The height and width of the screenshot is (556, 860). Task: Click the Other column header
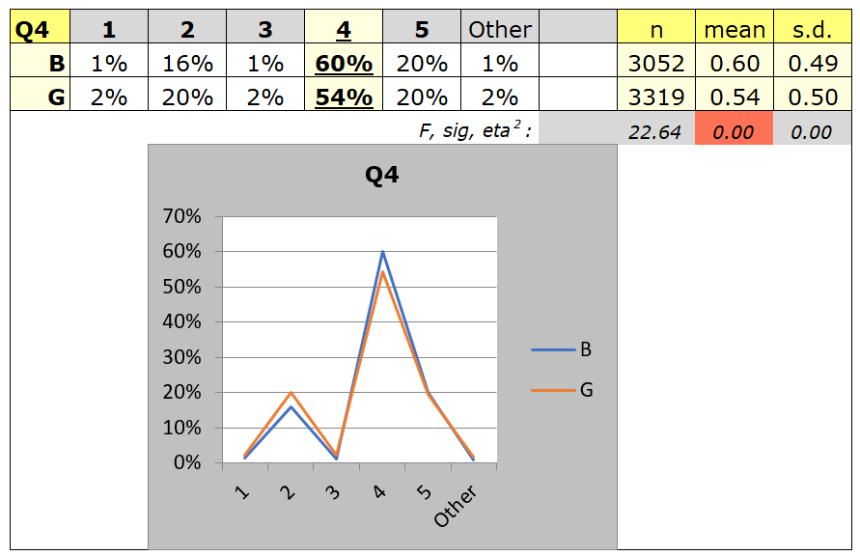(x=500, y=27)
